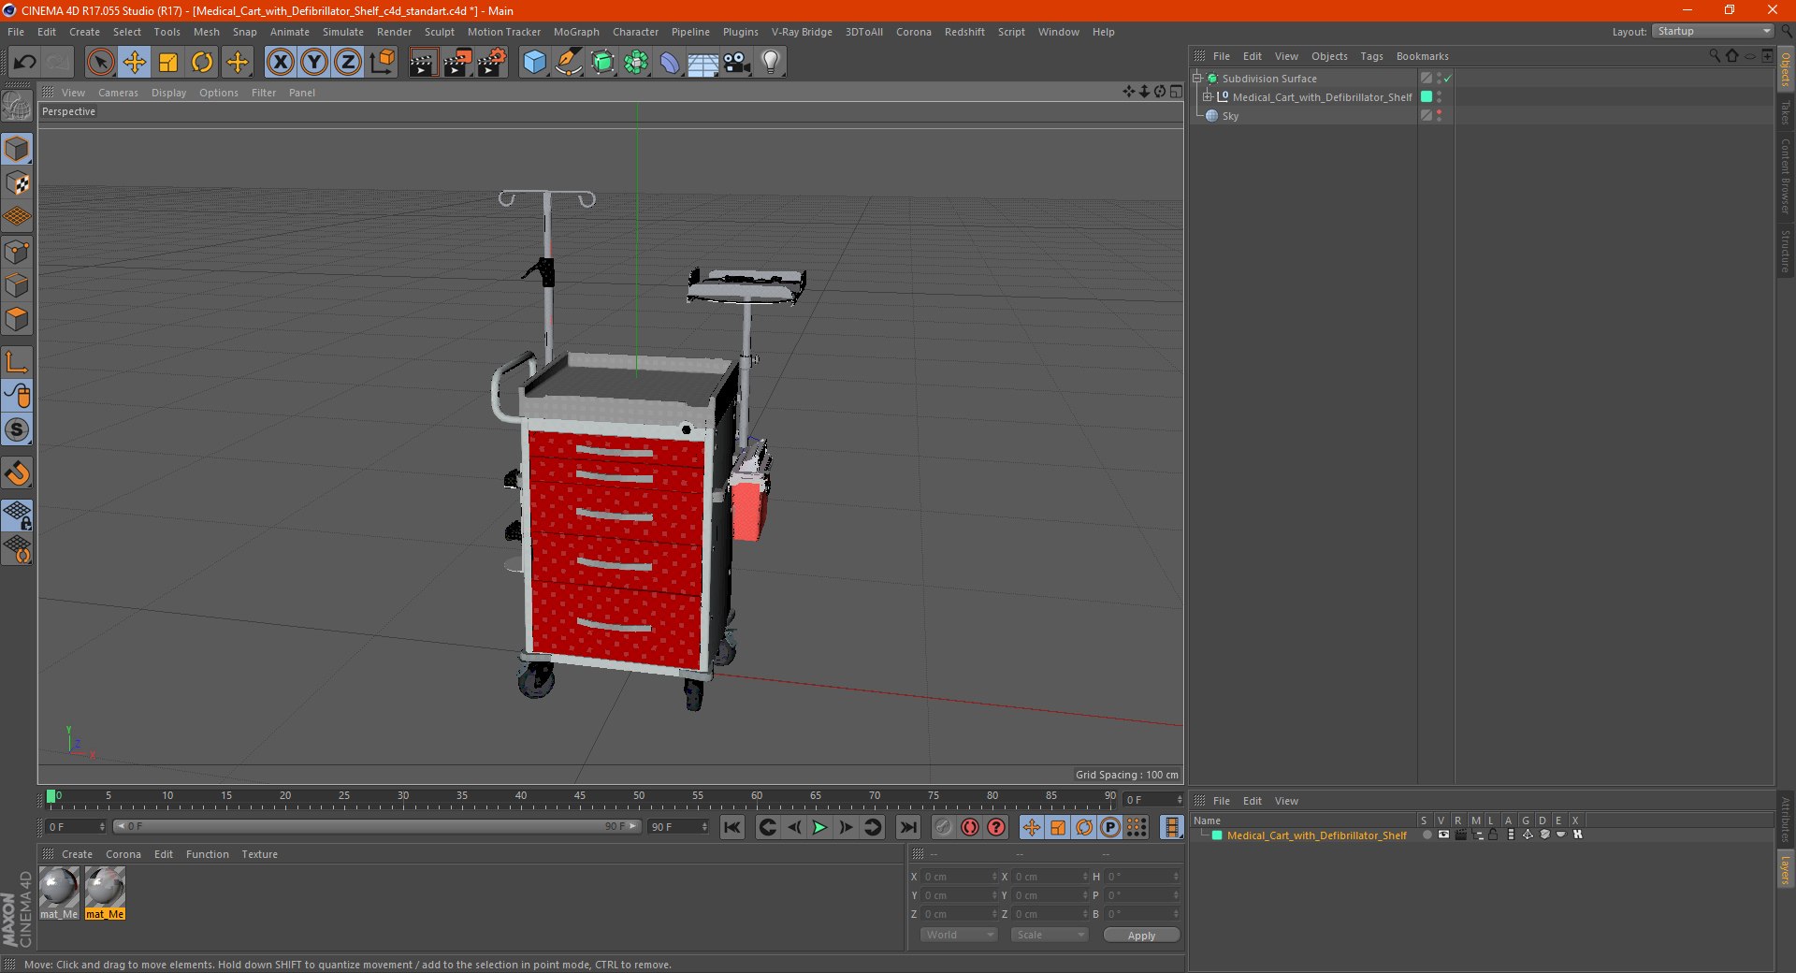This screenshot has width=1796, height=973.
Task: Open the Redshift menu
Action: point(964,32)
